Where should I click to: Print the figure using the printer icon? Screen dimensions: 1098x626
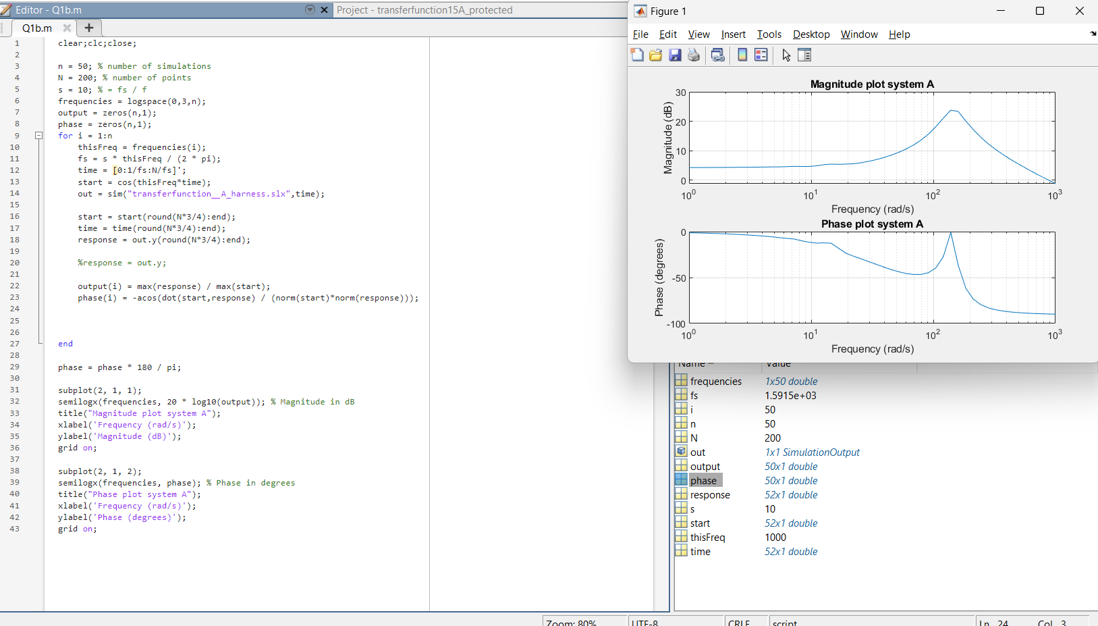coord(694,55)
